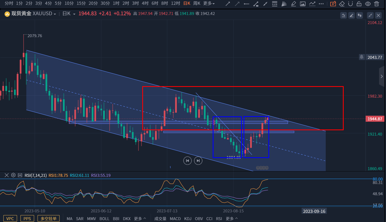Switch sub-chart to CCI
The width and height of the screenshot is (386, 222).
[209, 219]
